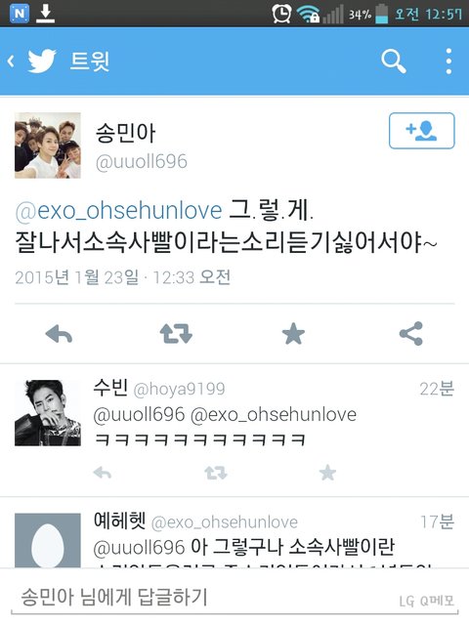Reply to 송민아's main tweet
Screen dimensions: 469x625
click(59, 334)
